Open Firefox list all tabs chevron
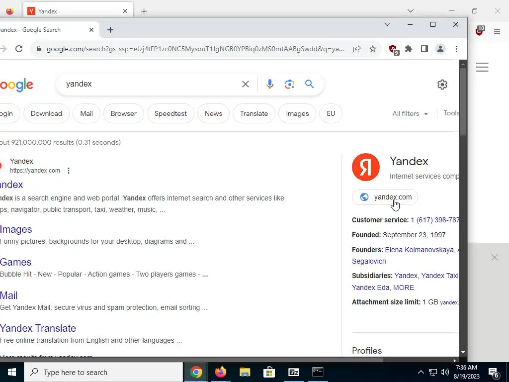Image resolution: width=509 pixels, height=382 pixels. (410, 11)
